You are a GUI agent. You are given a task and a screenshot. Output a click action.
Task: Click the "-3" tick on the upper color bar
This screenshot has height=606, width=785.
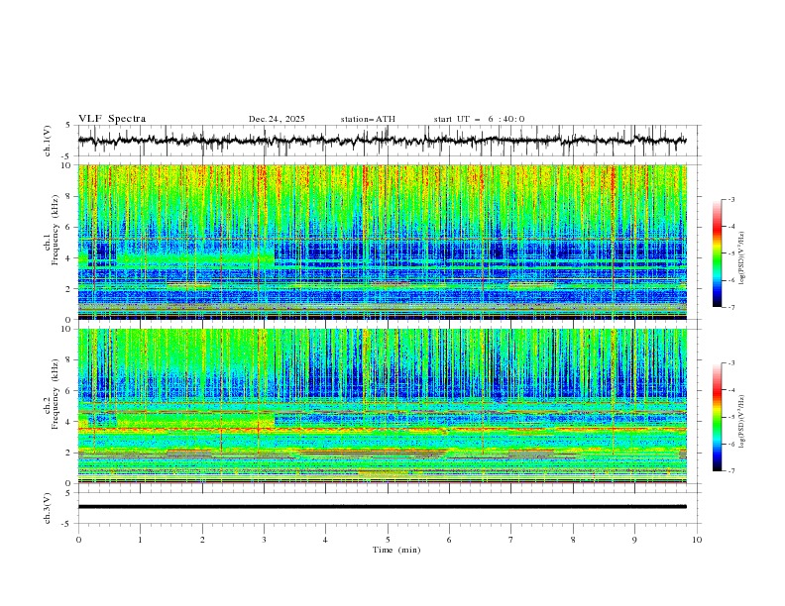pyautogui.click(x=731, y=199)
